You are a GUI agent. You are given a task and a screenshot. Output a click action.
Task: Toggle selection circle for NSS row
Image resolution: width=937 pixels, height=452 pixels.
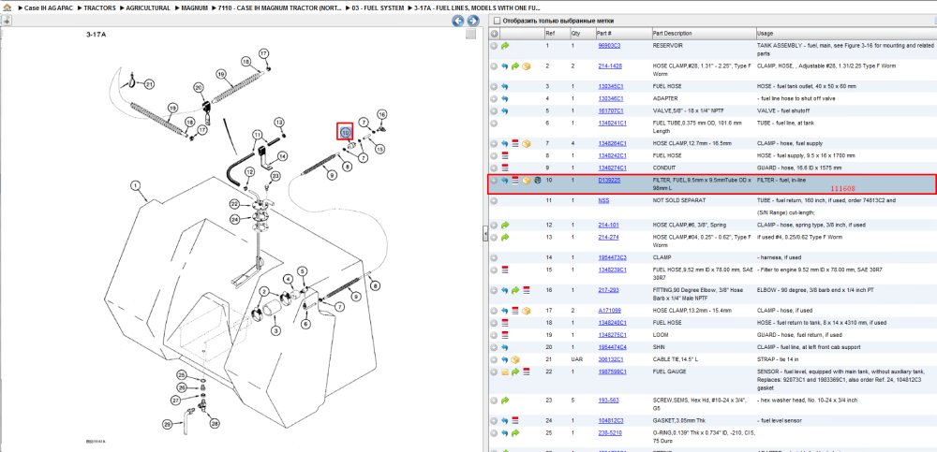494,201
